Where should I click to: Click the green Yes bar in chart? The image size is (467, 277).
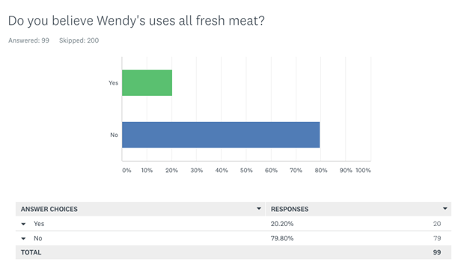147,83
